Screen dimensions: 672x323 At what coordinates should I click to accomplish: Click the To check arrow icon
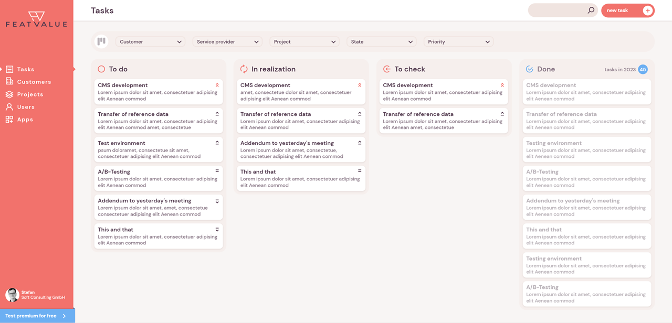387,69
